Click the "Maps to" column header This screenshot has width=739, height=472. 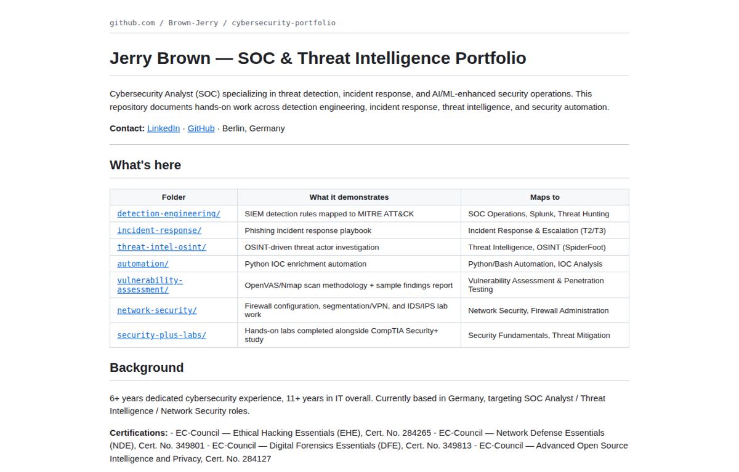(x=545, y=197)
